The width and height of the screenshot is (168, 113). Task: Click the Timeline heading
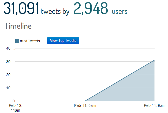tap(18, 26)
